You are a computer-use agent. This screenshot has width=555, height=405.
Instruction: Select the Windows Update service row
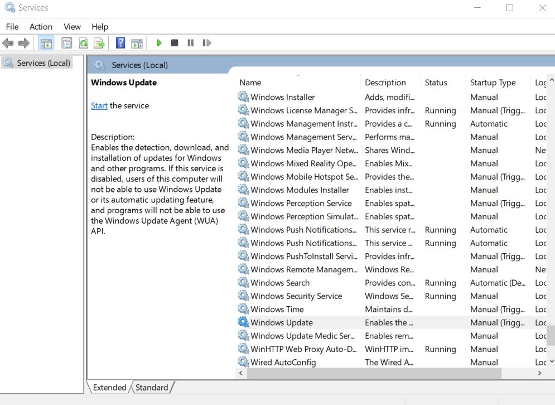pyautogui.click(x=391, y=322)
